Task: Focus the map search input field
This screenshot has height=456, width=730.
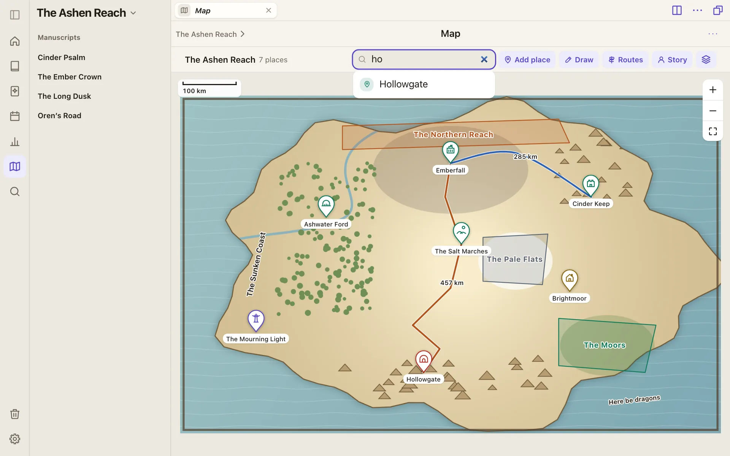Action: tap(424, 59)
